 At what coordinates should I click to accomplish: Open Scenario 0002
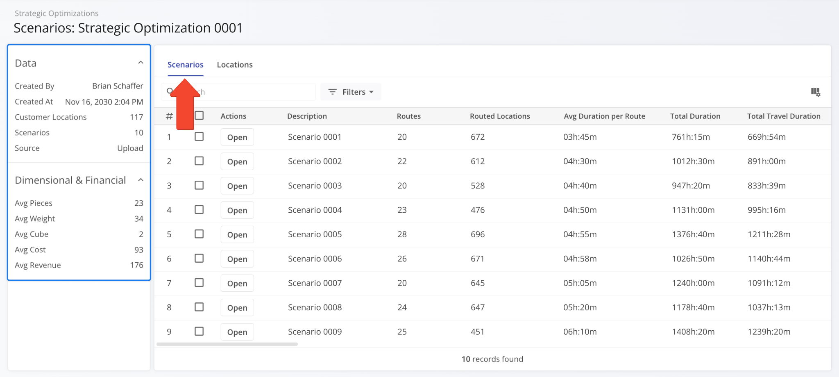(237, 161)
